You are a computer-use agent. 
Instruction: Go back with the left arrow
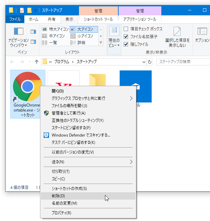tap(12, 62)
